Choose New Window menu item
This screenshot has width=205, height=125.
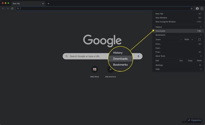click(178, 18)
